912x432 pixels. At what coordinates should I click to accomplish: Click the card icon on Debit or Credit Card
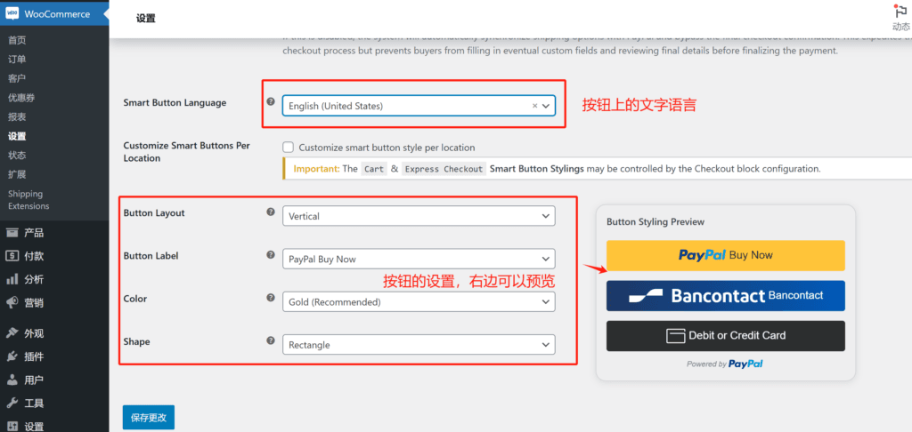pyautogui.click(x=675, y=336)
